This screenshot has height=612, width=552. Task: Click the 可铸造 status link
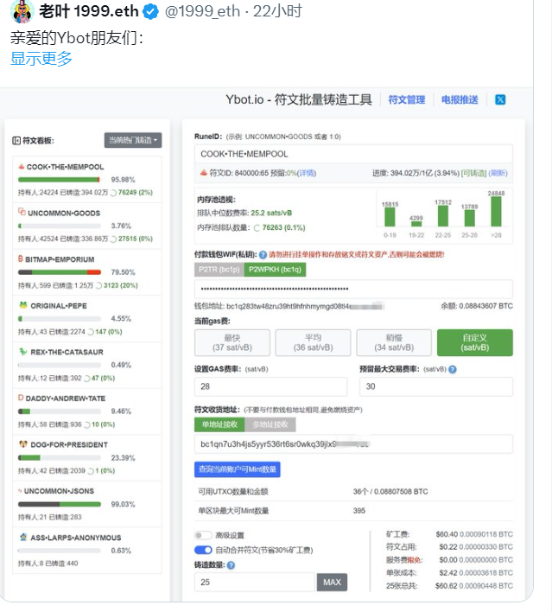coord(473,173)
